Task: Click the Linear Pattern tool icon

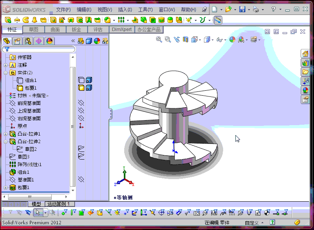Action: tap(121, 20)
